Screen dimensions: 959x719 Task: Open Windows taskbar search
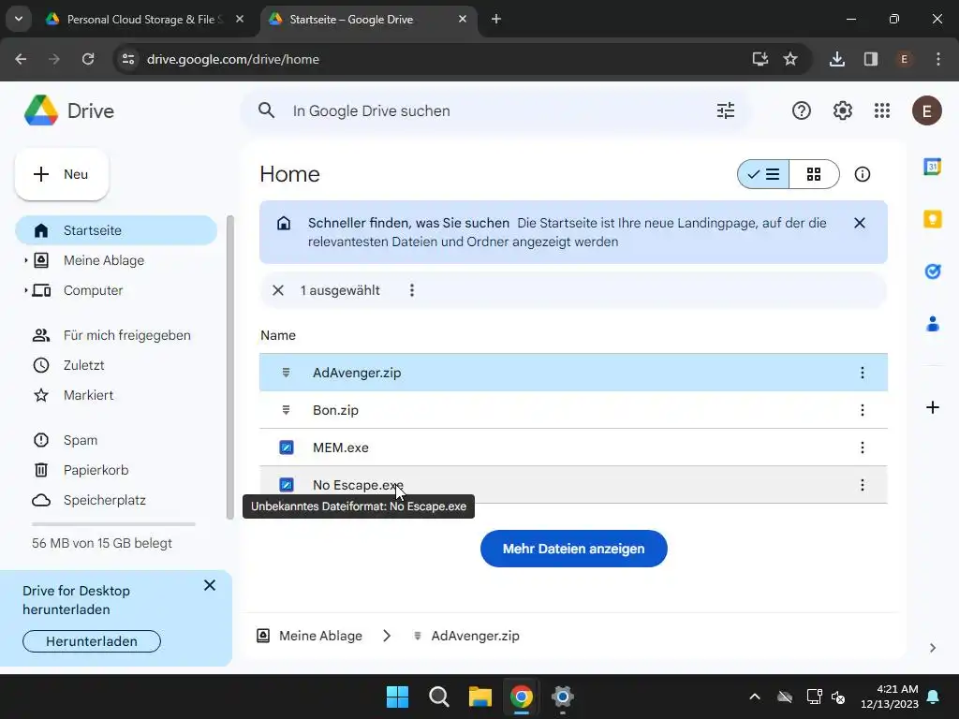point(438,697)
